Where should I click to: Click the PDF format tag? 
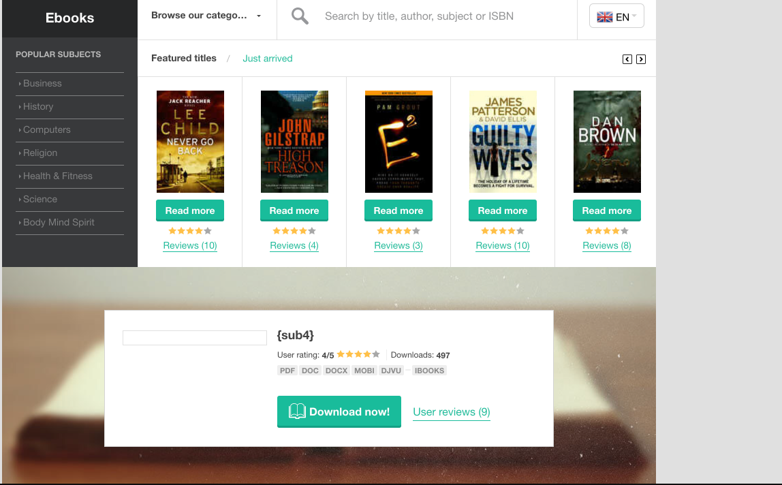point(287,371)
